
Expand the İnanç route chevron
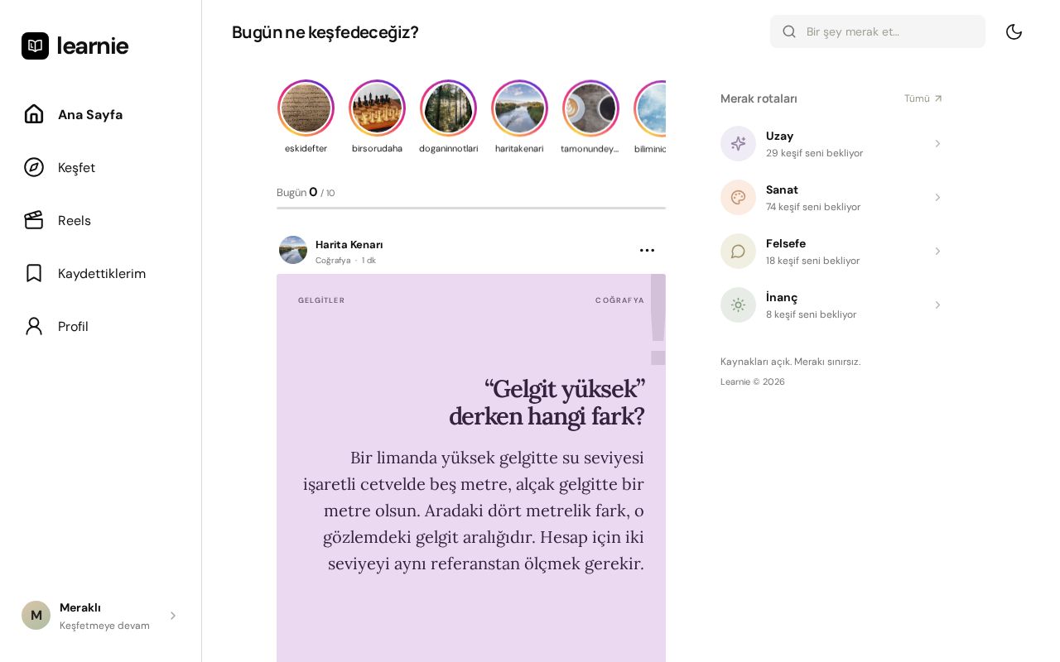pyautogui.click(x=937, y=305)
